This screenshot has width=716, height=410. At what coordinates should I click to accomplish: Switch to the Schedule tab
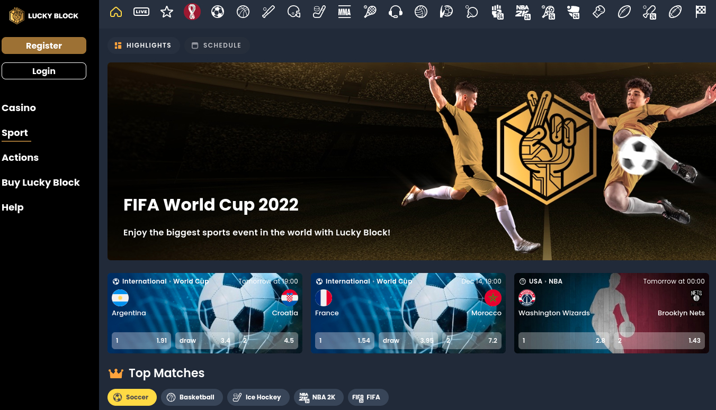[x=217, y=45]
